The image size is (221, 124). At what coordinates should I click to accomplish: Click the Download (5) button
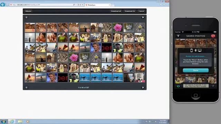coord(130,11)
